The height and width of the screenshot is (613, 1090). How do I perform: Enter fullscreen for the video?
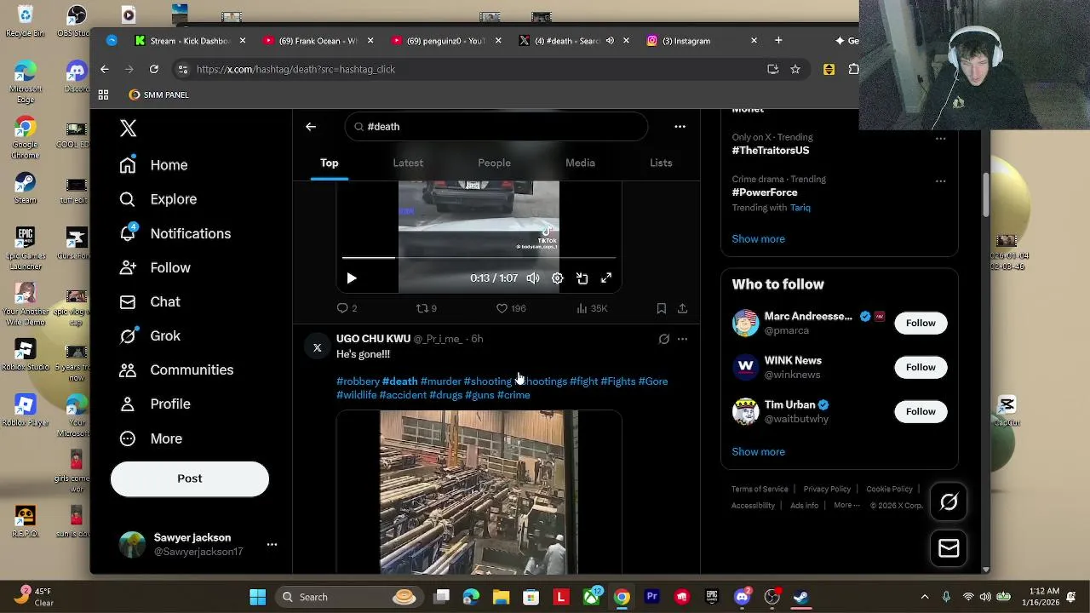pyautogui.click(x=606, y=278)
